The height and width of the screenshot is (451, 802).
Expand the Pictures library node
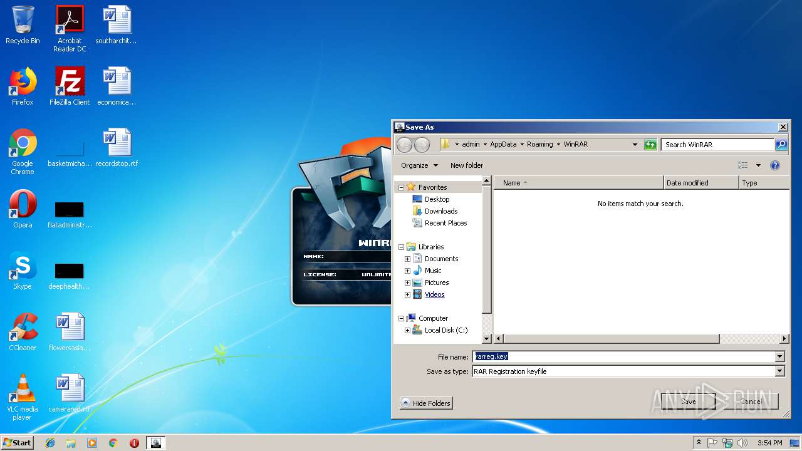coord(407,283)
